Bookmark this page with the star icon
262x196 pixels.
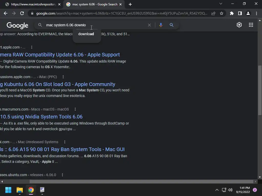(221, 13)
